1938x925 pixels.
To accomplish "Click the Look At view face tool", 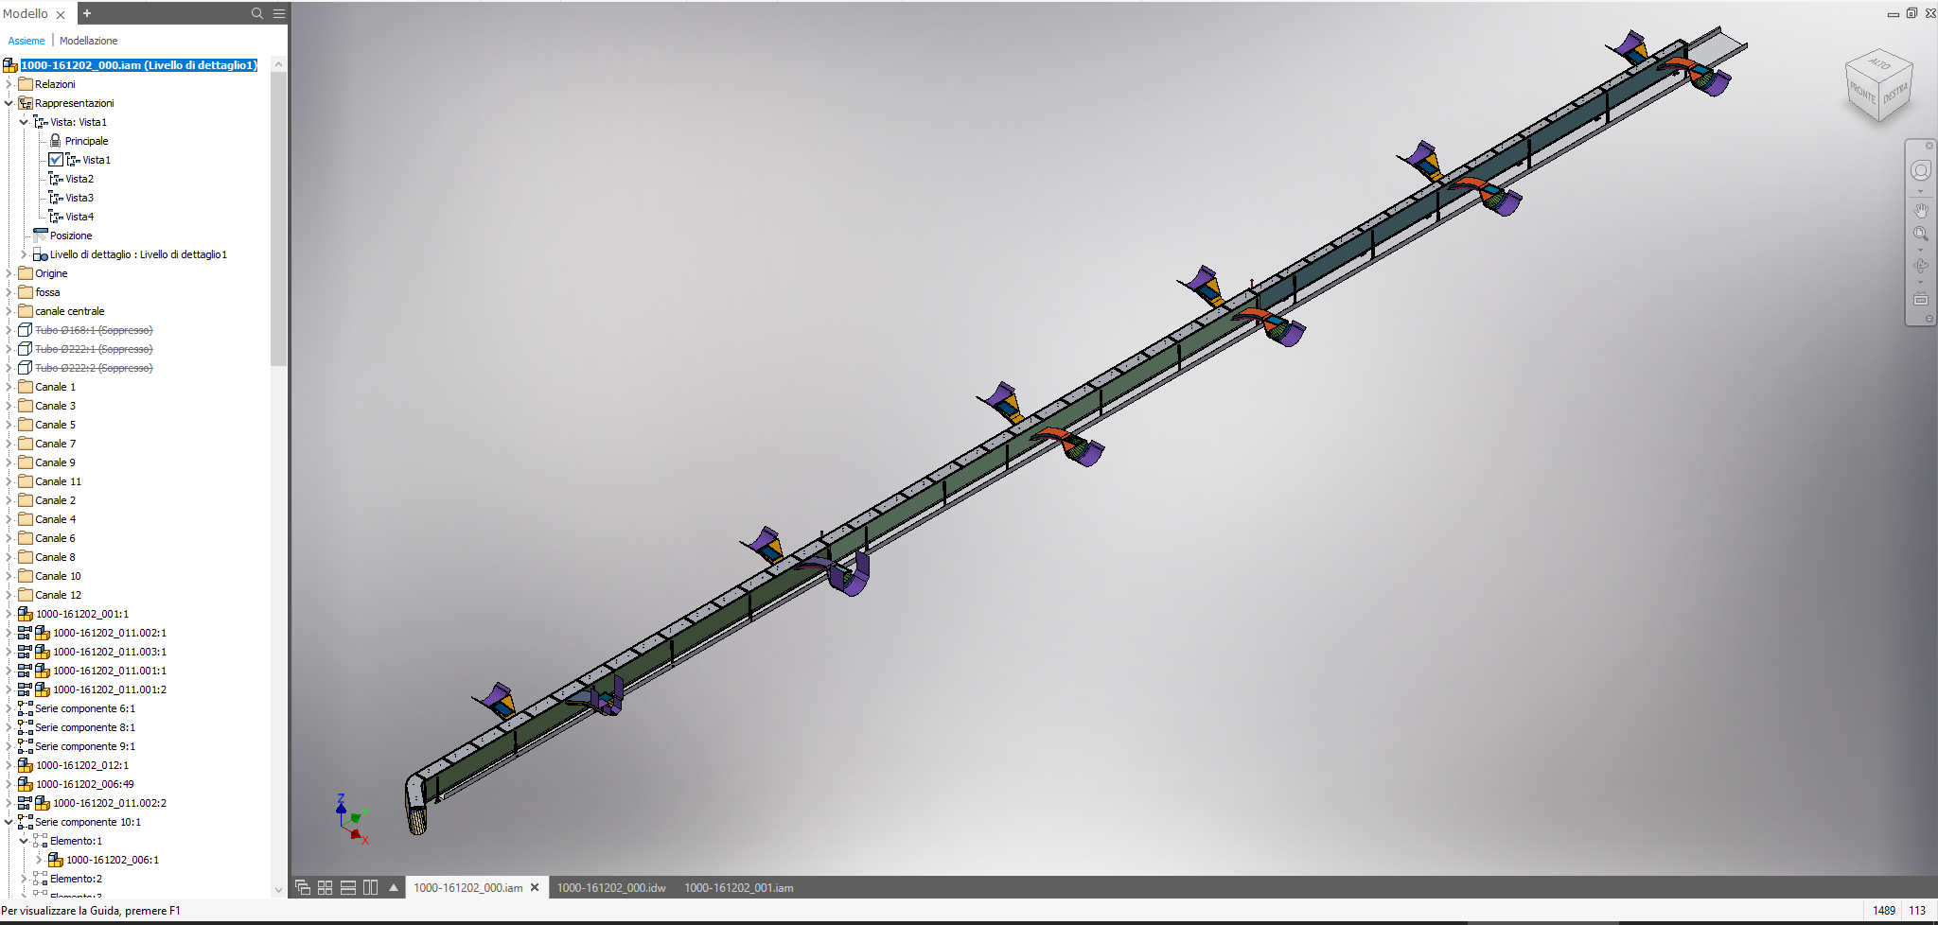I will point(1920,300).
